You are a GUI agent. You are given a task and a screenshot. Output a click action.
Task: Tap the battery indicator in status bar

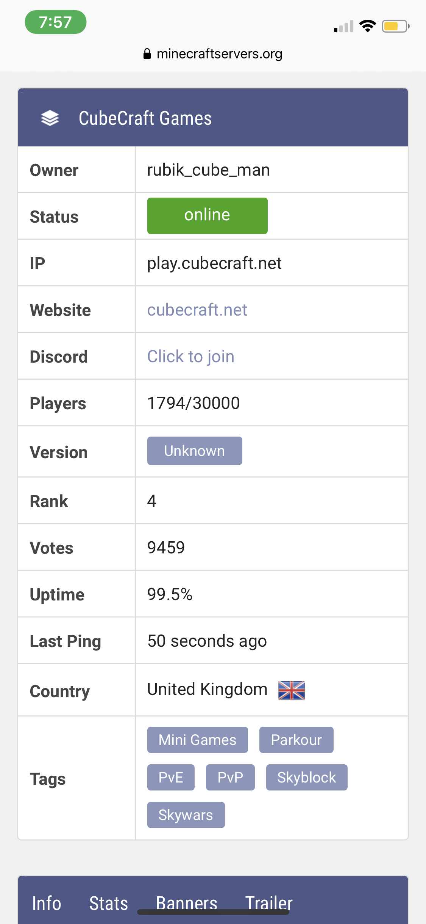click(x=396, y=26)
